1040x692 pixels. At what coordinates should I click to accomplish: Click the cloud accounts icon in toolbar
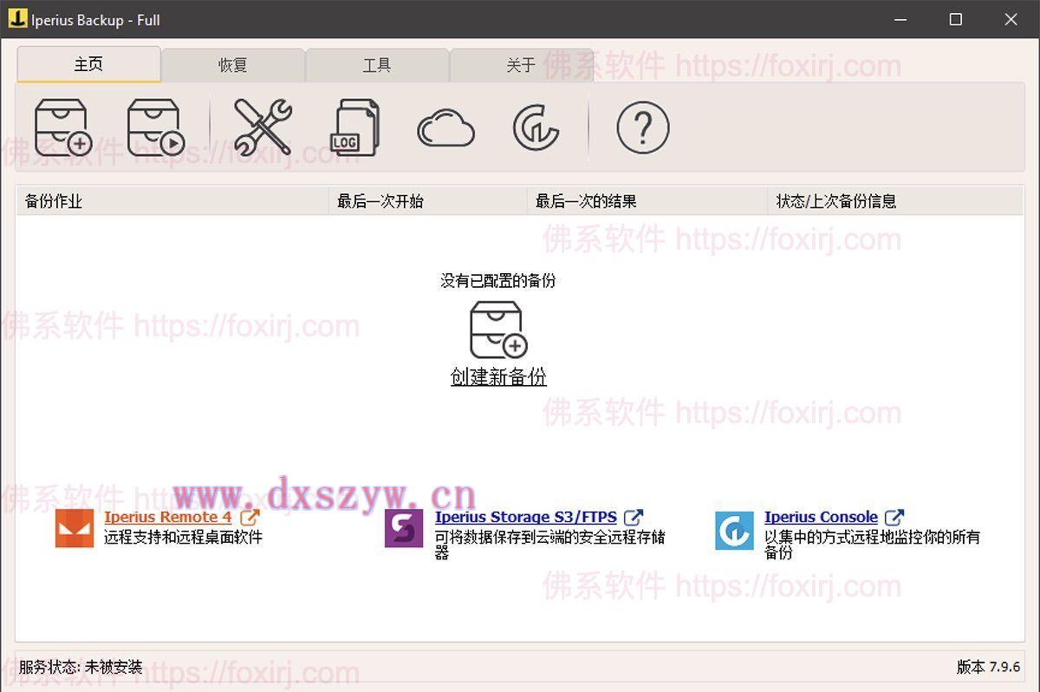tap(446, 130)
